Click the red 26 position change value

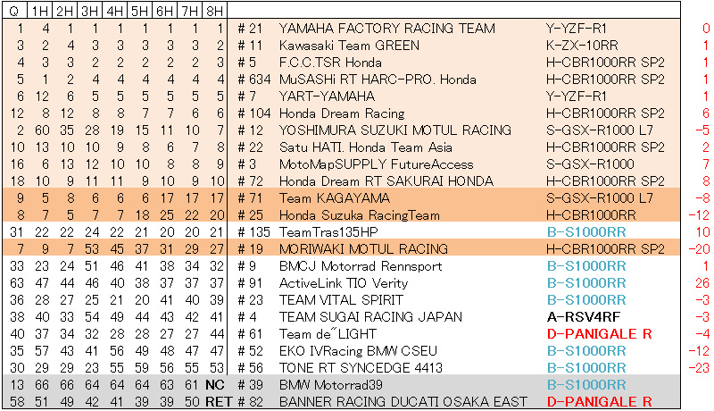tap(702, 283)
